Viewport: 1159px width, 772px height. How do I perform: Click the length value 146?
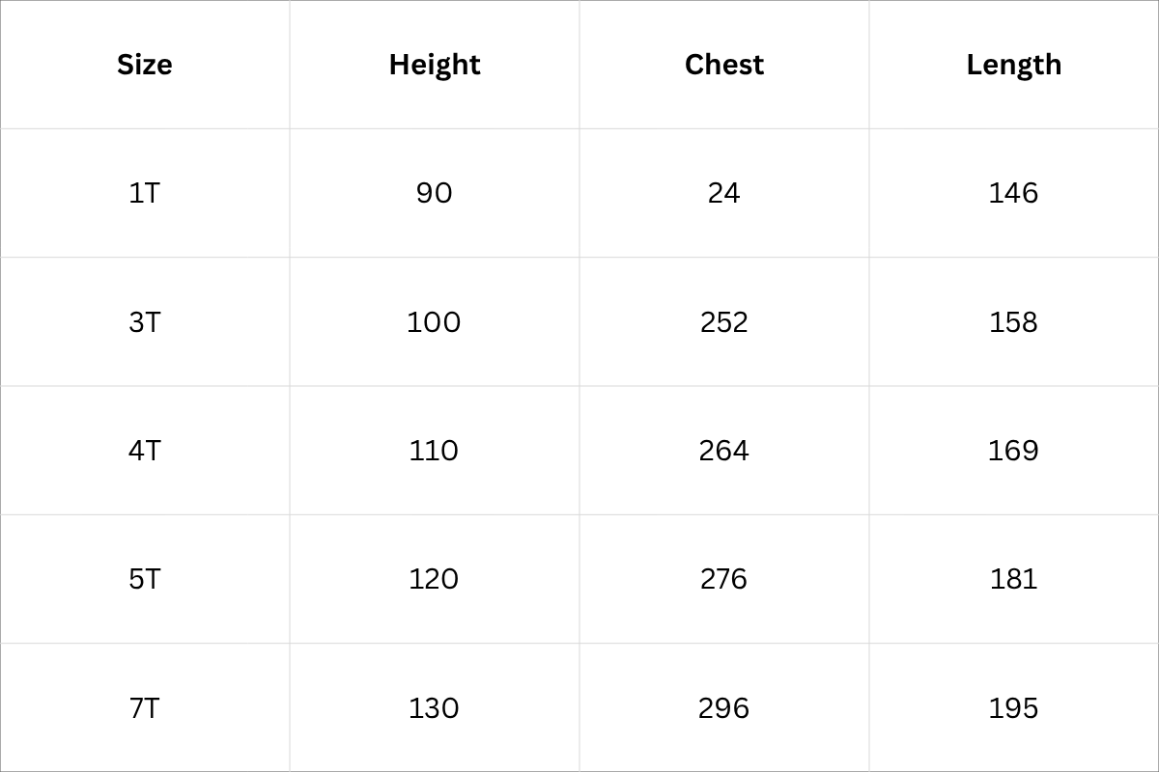click(1014, 193)
